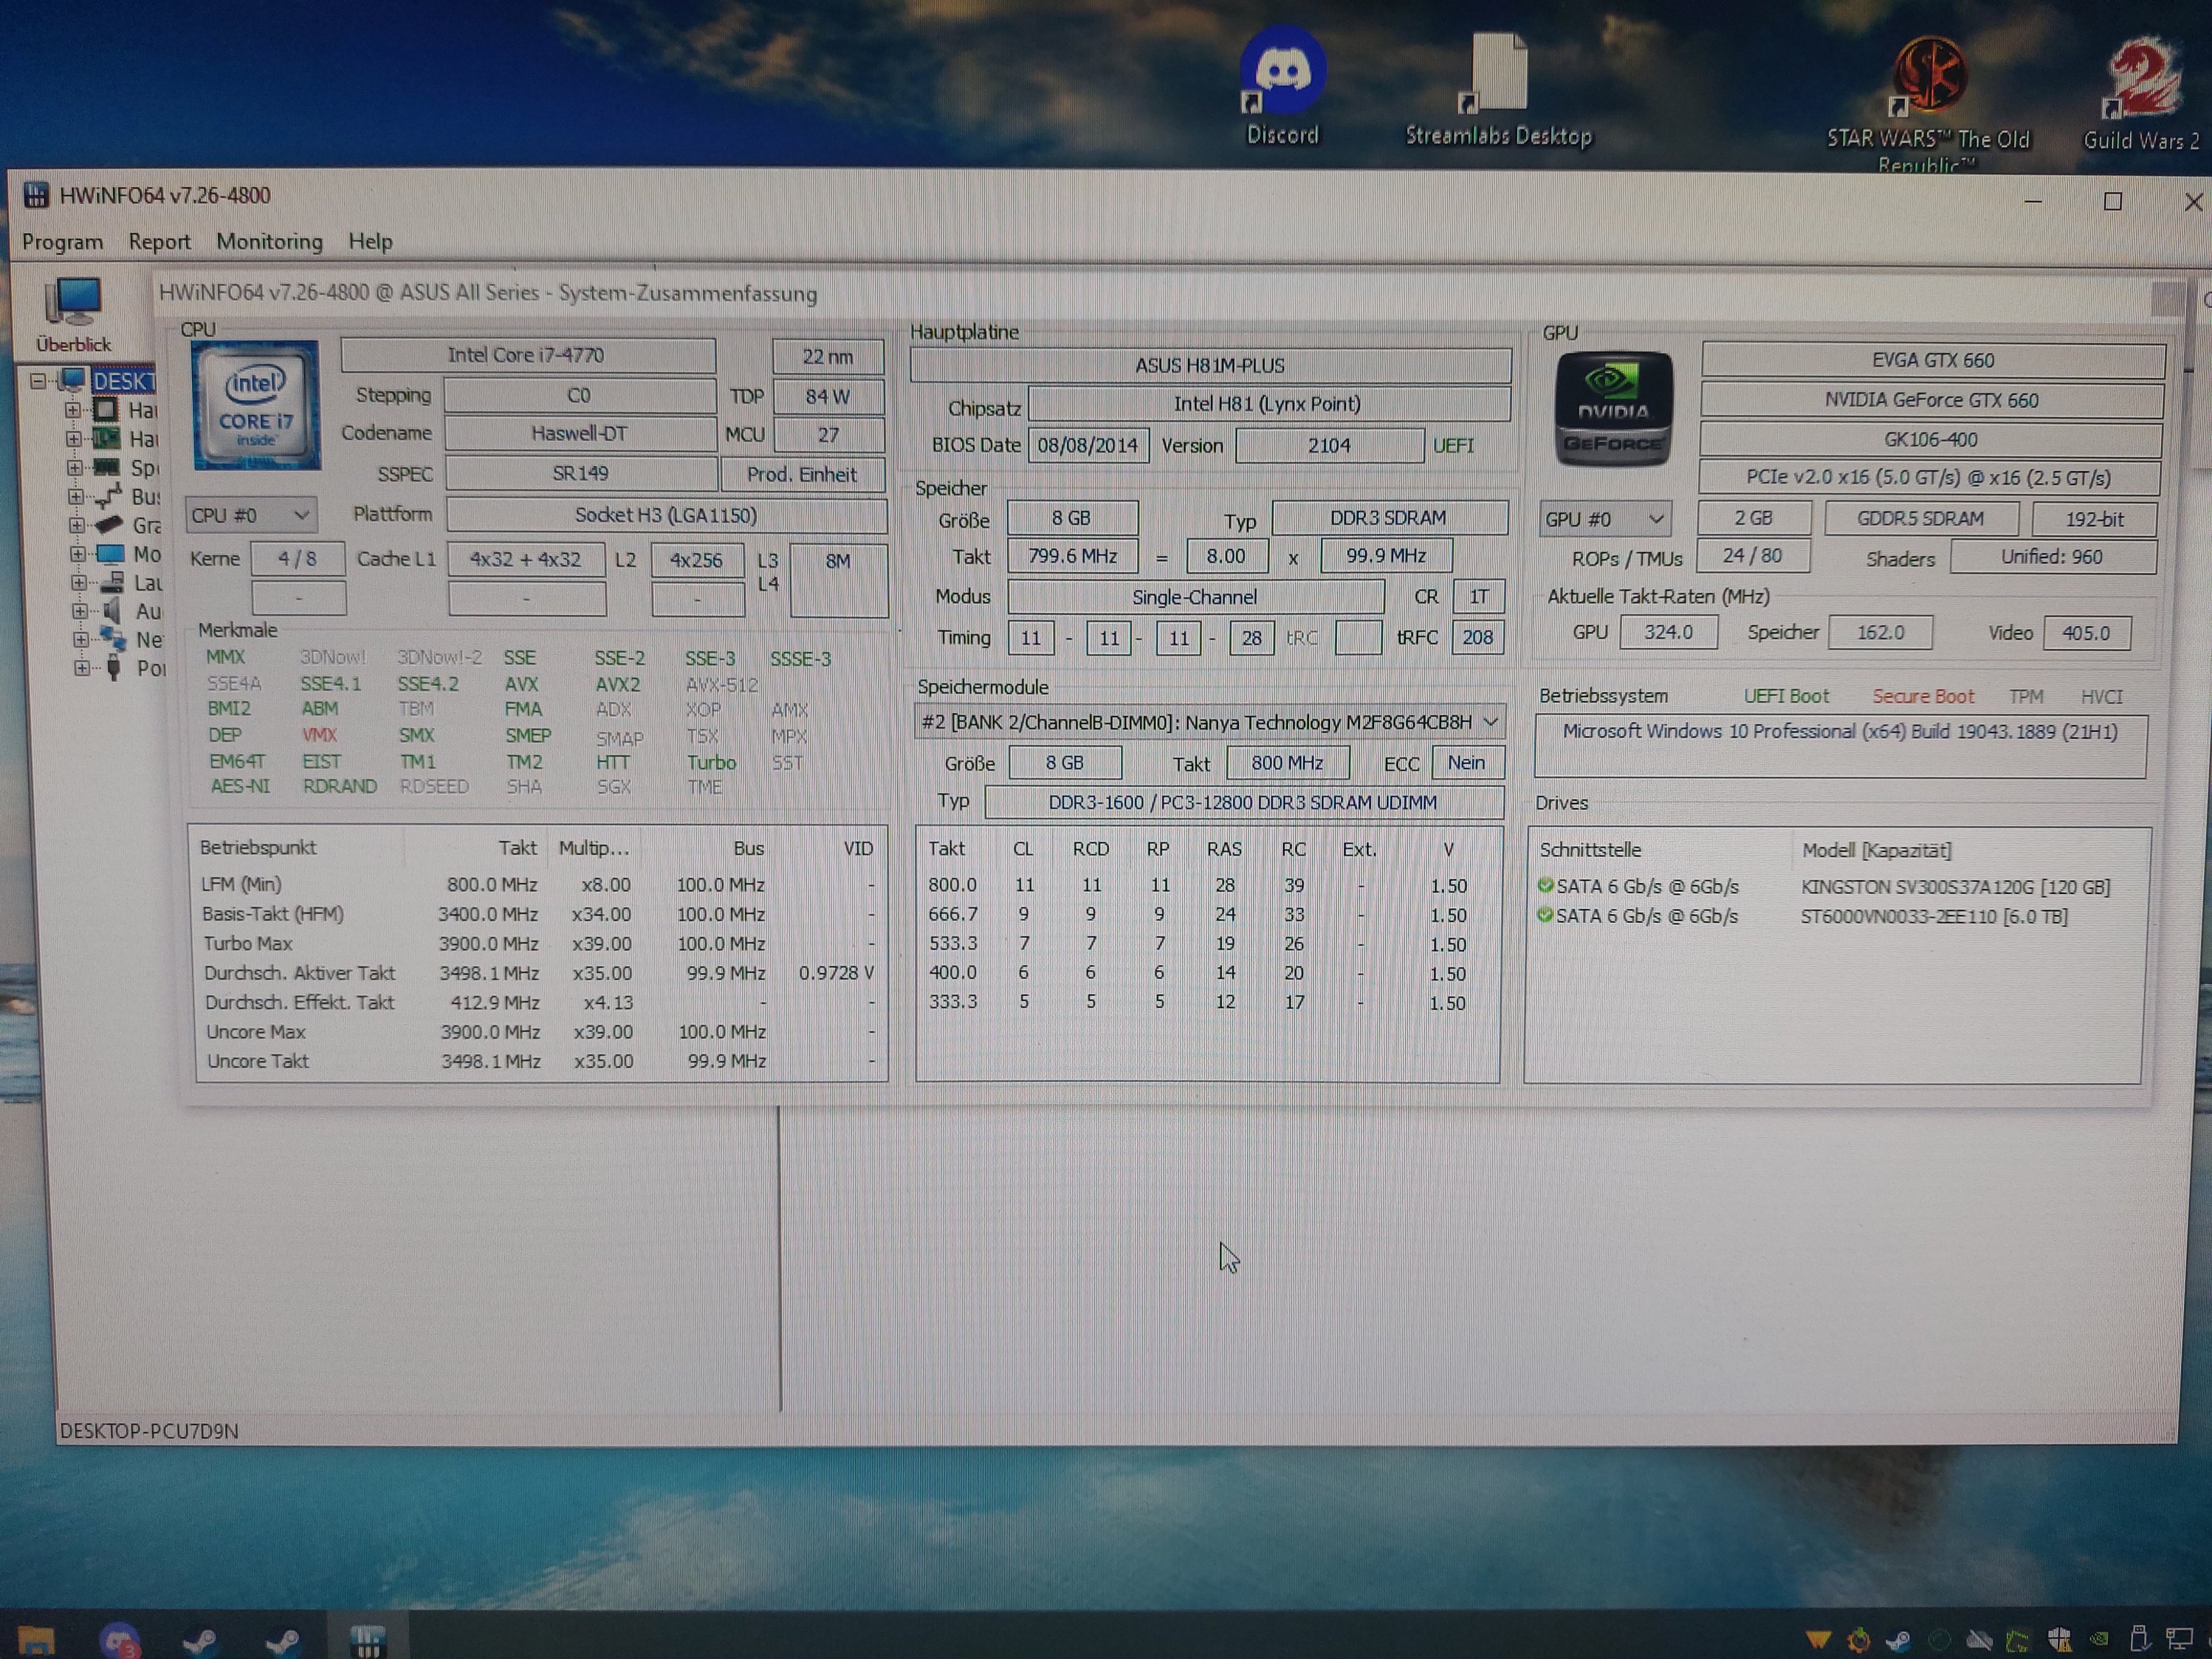The width and height of the screenshot is (2212, 1659).
Task: Expand the Bus tree node
Action: pos(75,496)
